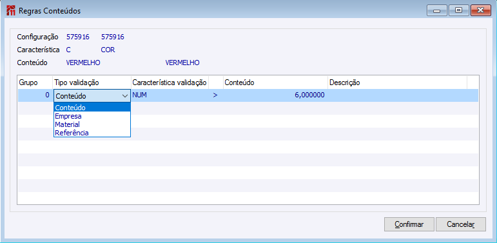Click the Grupo column header

[35, 83]
